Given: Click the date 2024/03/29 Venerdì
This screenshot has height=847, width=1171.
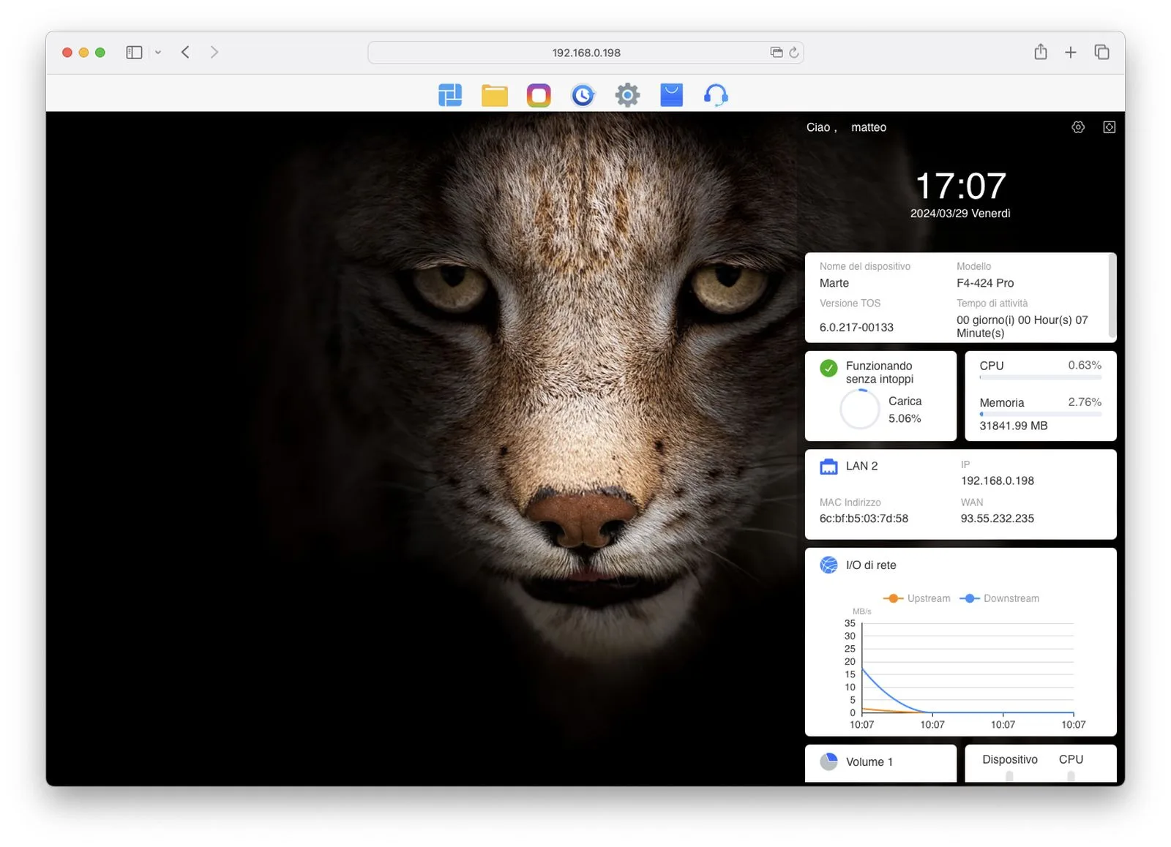Looking at the screenshot, I should point(960,214).
